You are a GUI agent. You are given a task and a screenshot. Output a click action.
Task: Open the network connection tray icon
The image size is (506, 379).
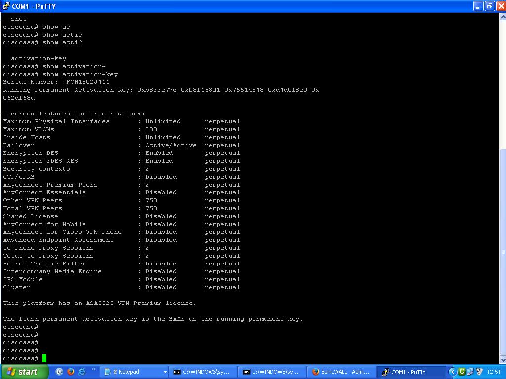[x=470, y=372]
